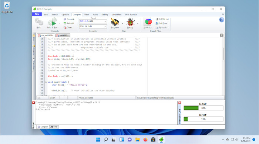
Task: Open the Identifiers side panel
Action: (34, 64)
